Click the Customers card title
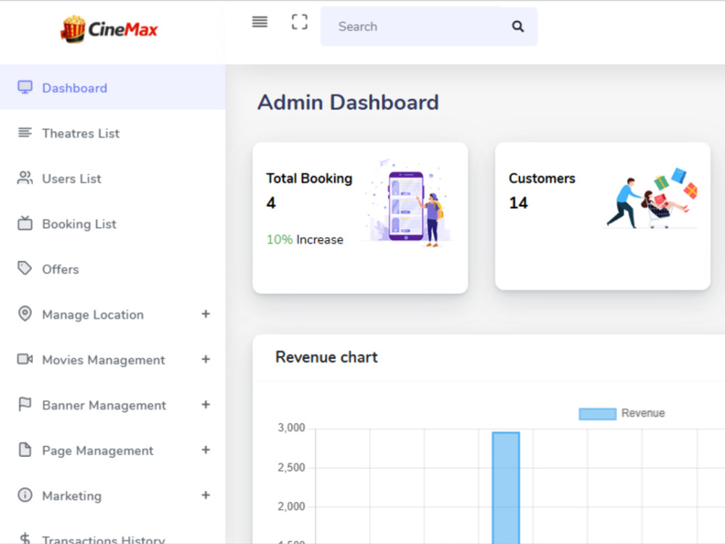This screenshot has width=725, height=544. pos(542,178)
